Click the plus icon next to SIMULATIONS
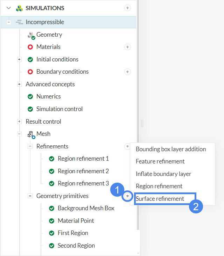This screenshot has width=224, height=256. tap(127, 8)
